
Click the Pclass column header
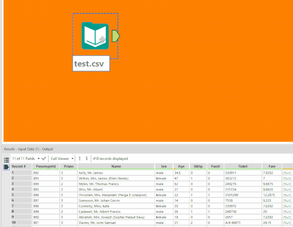(x=69, y=166)
